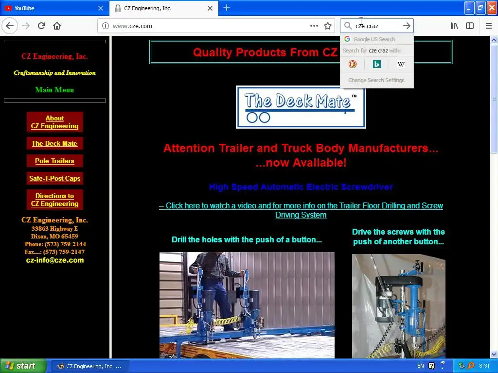Click The Deck Mate logo image
This screenshot has width=498, height=373.
[x=301, y=107]
